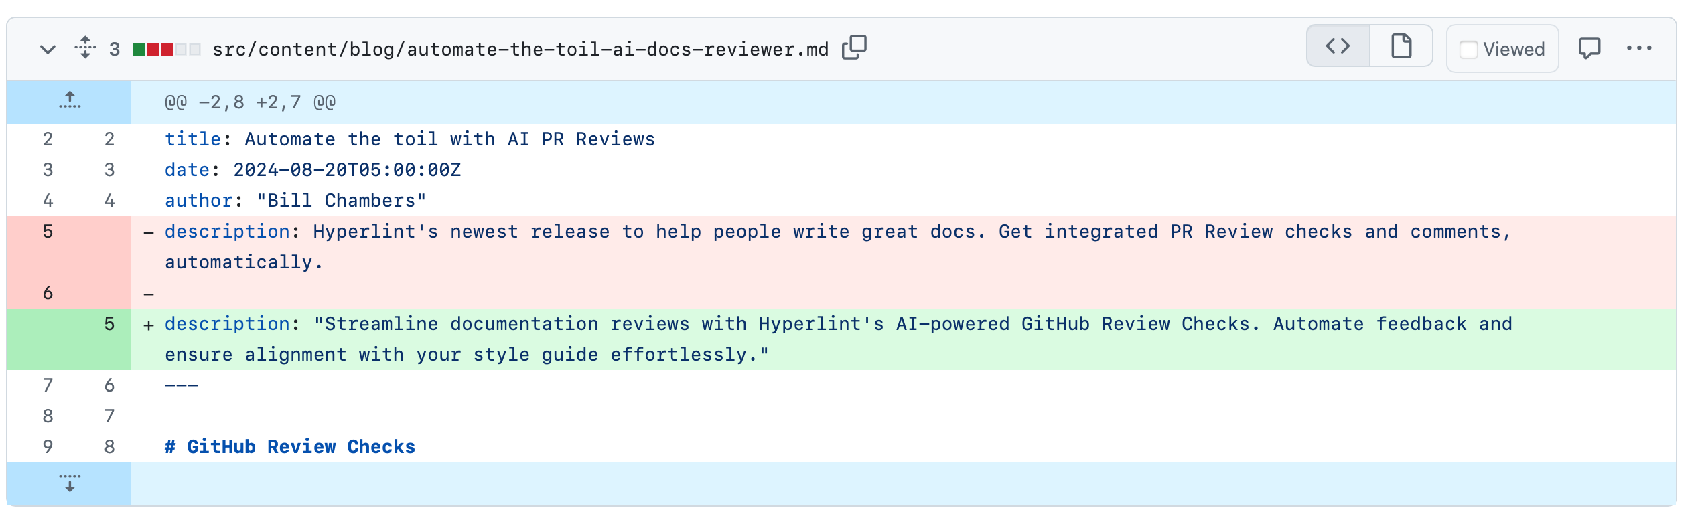Open the three-dot file options menu
Viewport: 1700px width, 522px height.
pos(1639,48)
